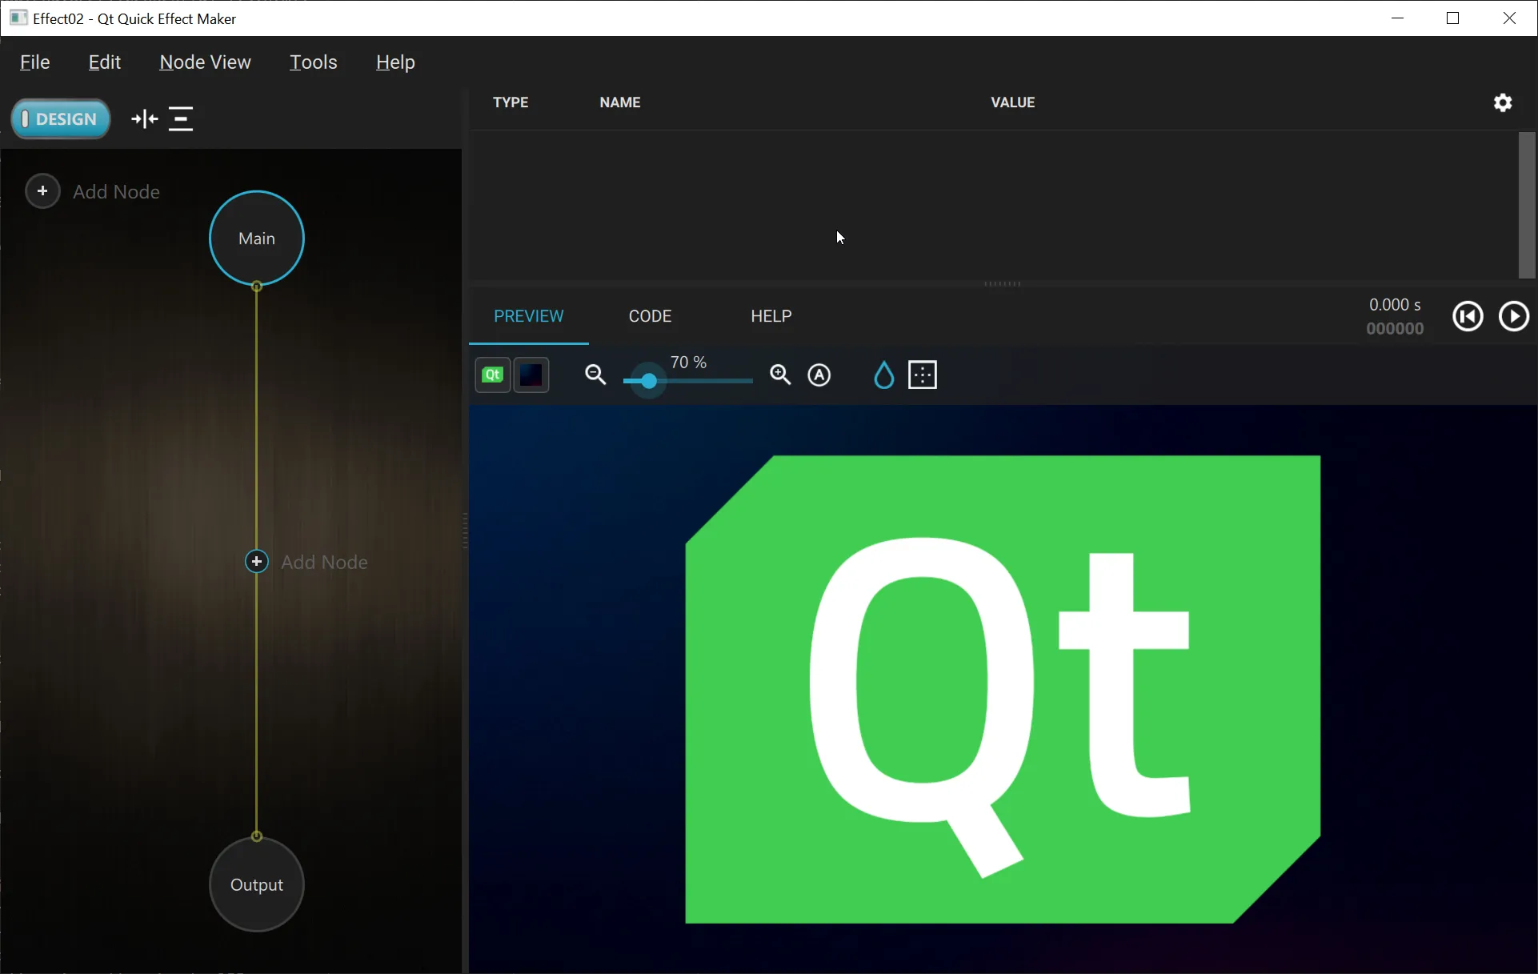Reset zoom using the circled A icon
This screenshot has width=1538, height=974.
pos(820,375)
